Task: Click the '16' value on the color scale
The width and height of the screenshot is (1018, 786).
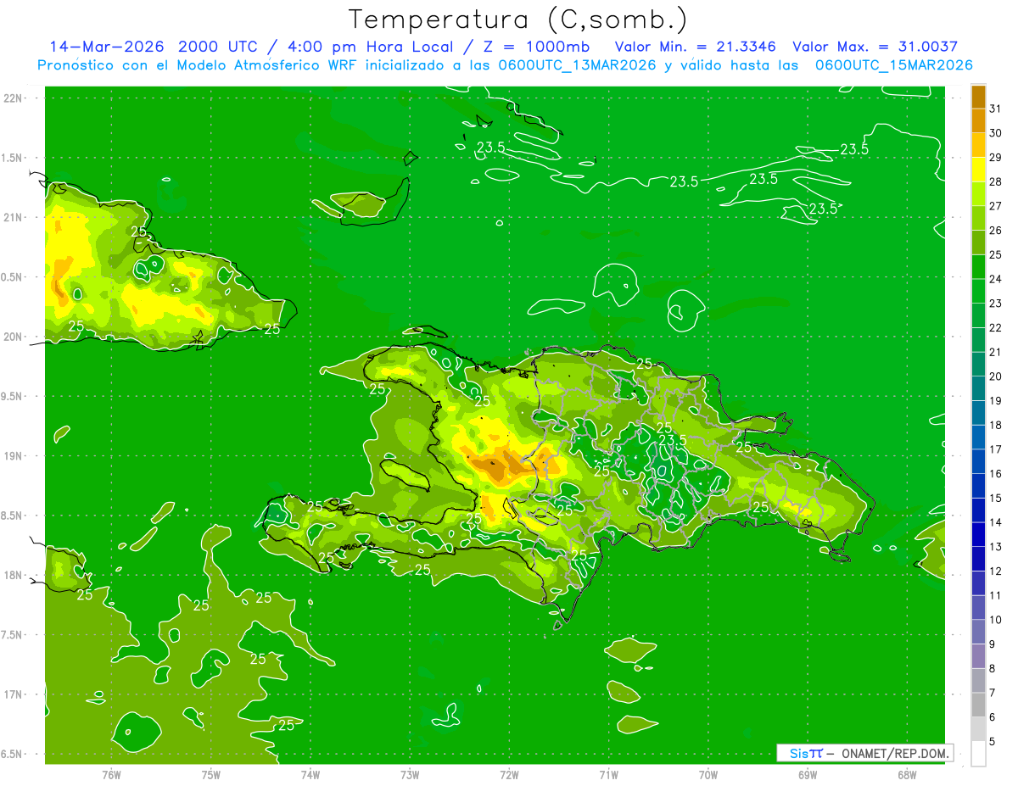Action: coord(995,473)
